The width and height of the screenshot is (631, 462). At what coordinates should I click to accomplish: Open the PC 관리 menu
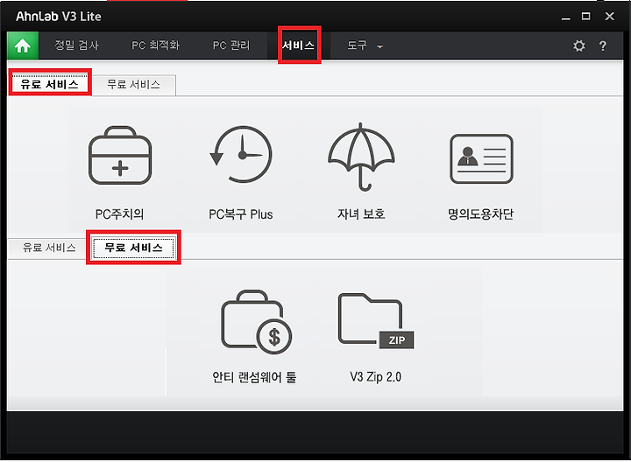(x=231, y=45)
